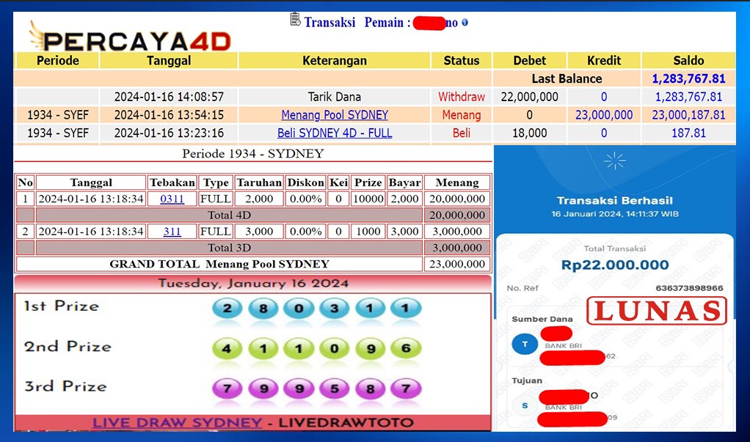Click the bet number 0311 link
The height and width of the screenshot is (442, 750).
point(171,198)
